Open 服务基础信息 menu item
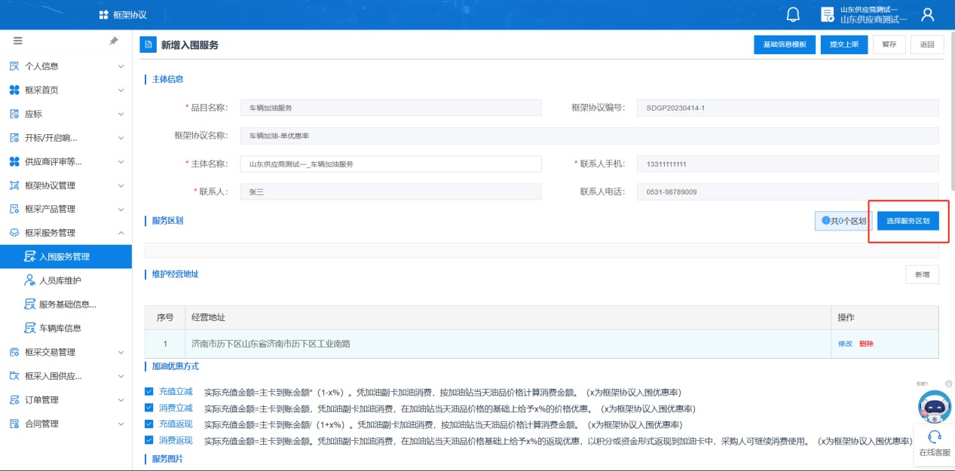This screenshot has height=471, width=955. point(66,304)
